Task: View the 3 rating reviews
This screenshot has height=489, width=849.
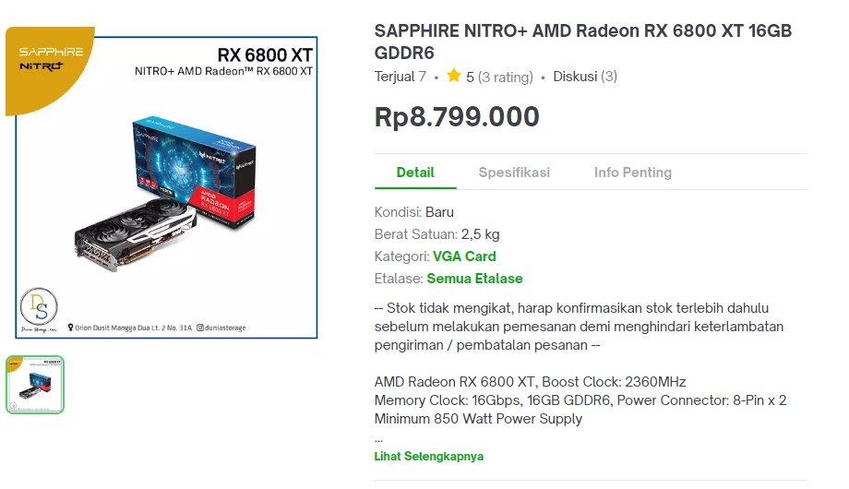Action: (x=506, y=78)
